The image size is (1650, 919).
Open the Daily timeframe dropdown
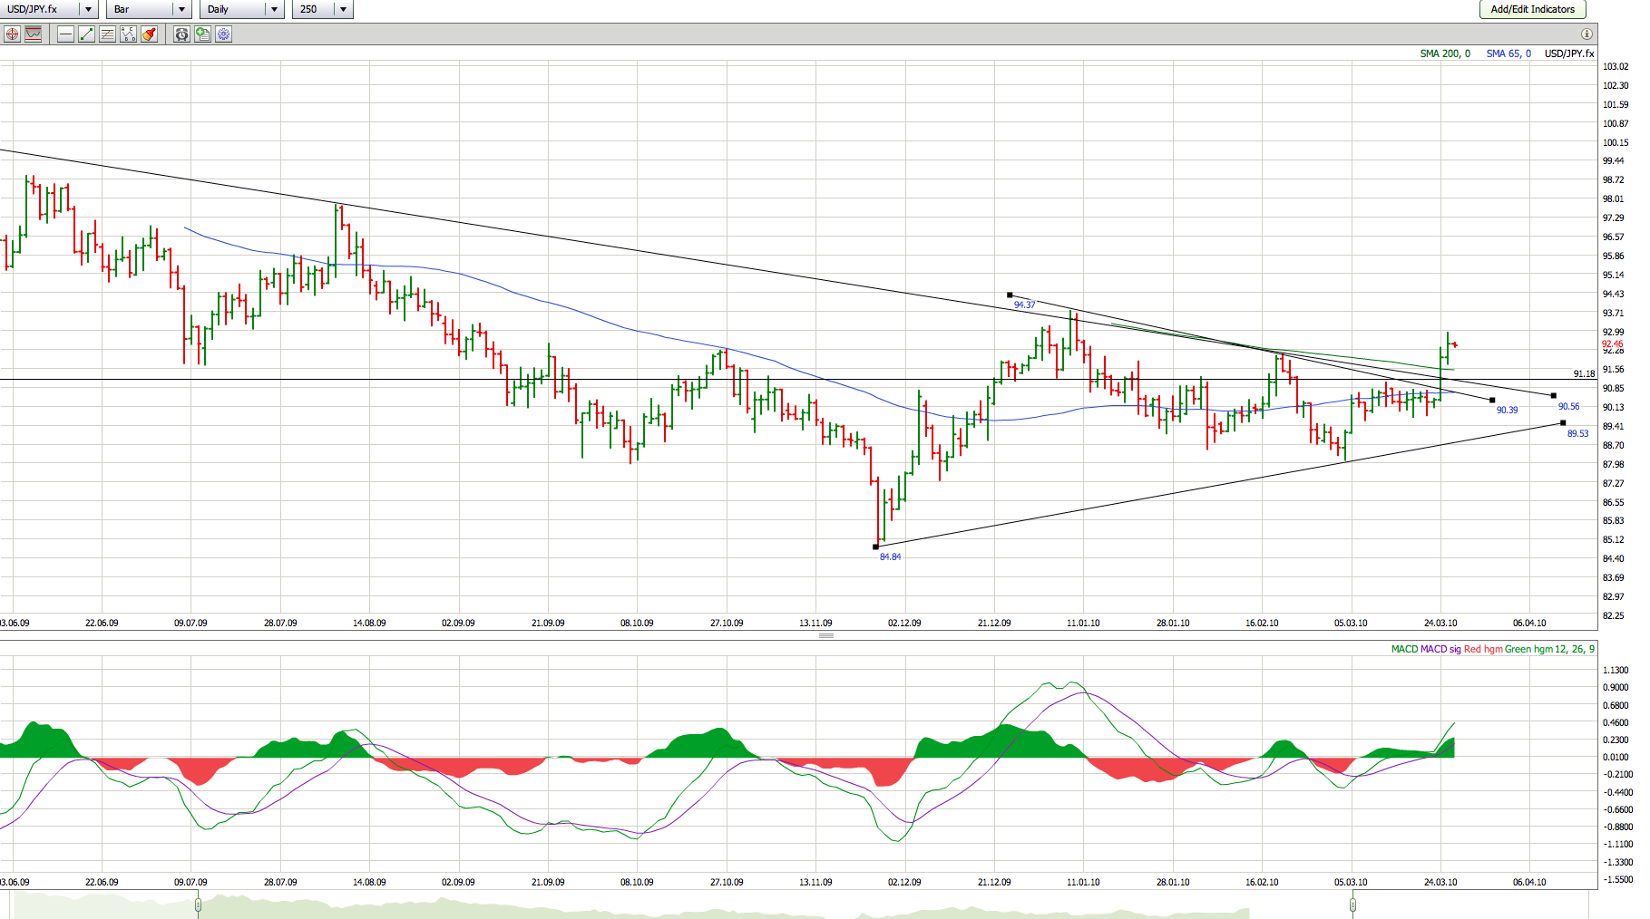(274, 9)
